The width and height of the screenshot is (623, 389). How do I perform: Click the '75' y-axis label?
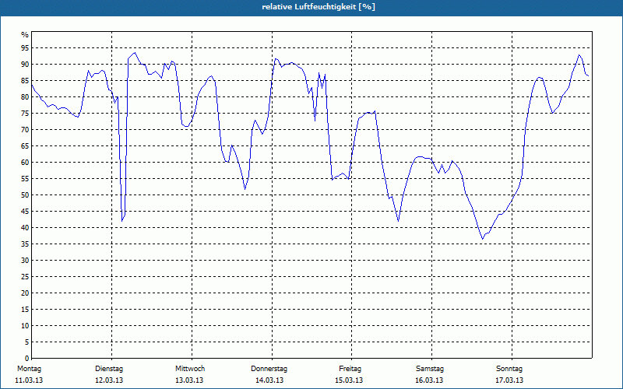(x=25, y=114)
